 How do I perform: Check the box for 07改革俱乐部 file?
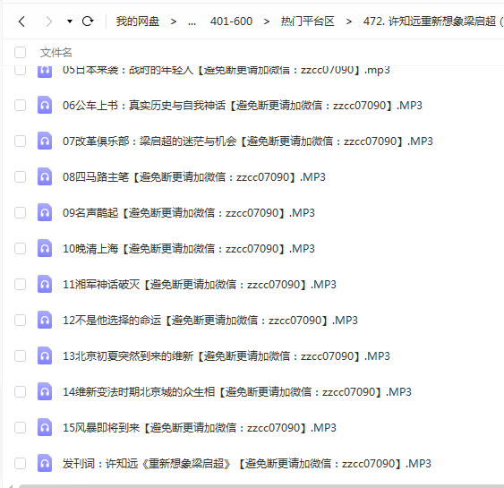(x=21, y=141)
